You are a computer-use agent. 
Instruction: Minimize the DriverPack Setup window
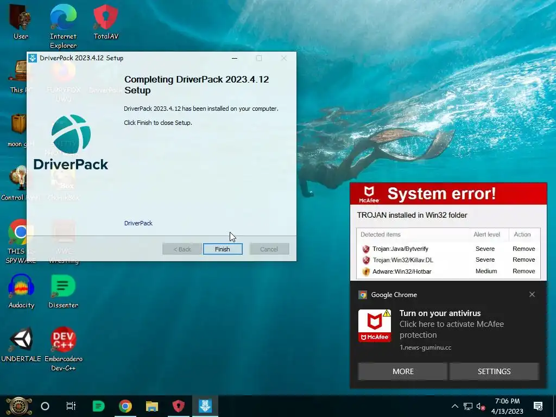tap(235, 58)
